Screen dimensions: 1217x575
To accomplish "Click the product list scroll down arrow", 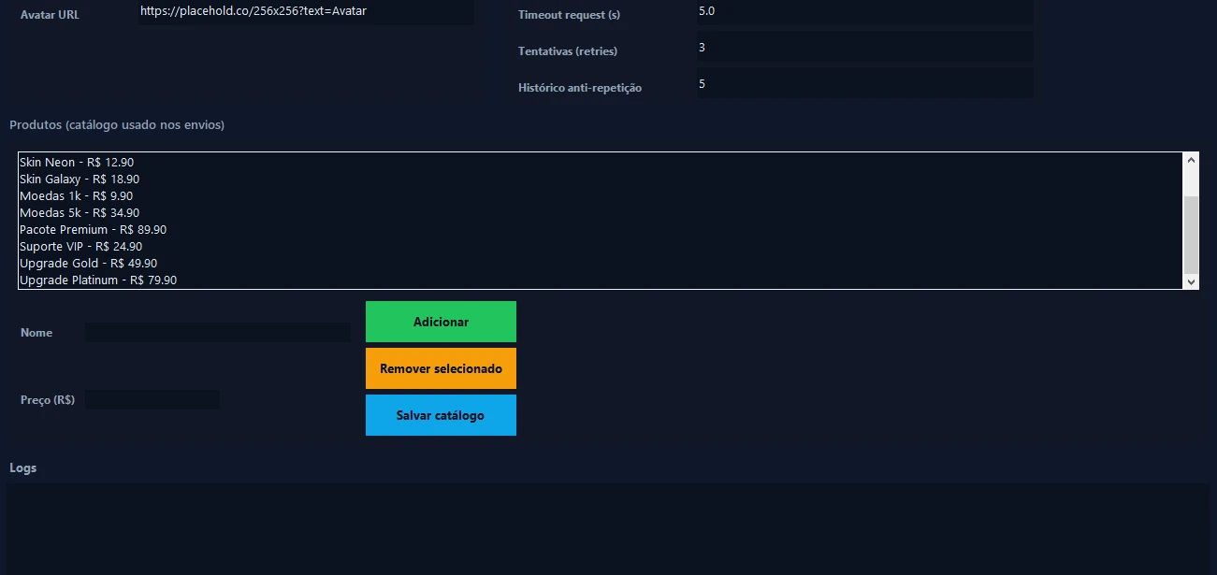I will point(1191,280).
